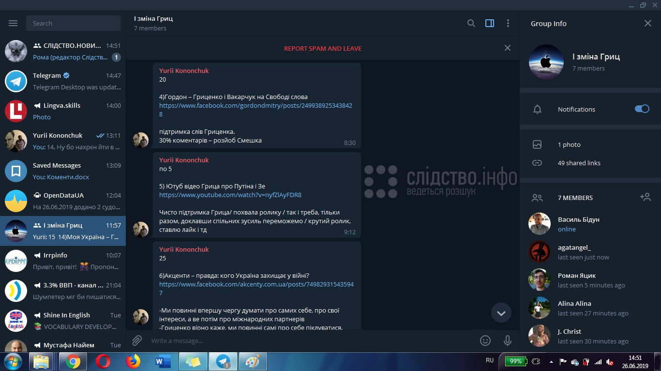This screenshot has height=371, width=661.
Task: Add a member to the group
Action: coord(645,197)
